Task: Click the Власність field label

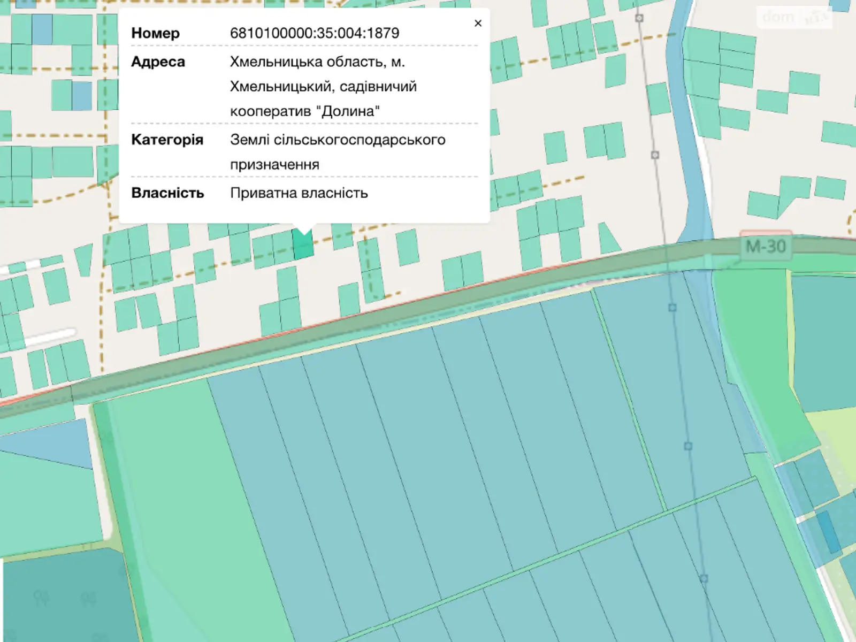Action: 167,193
